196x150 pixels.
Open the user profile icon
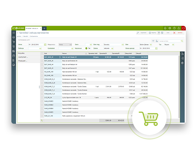[x=179, y=28]
